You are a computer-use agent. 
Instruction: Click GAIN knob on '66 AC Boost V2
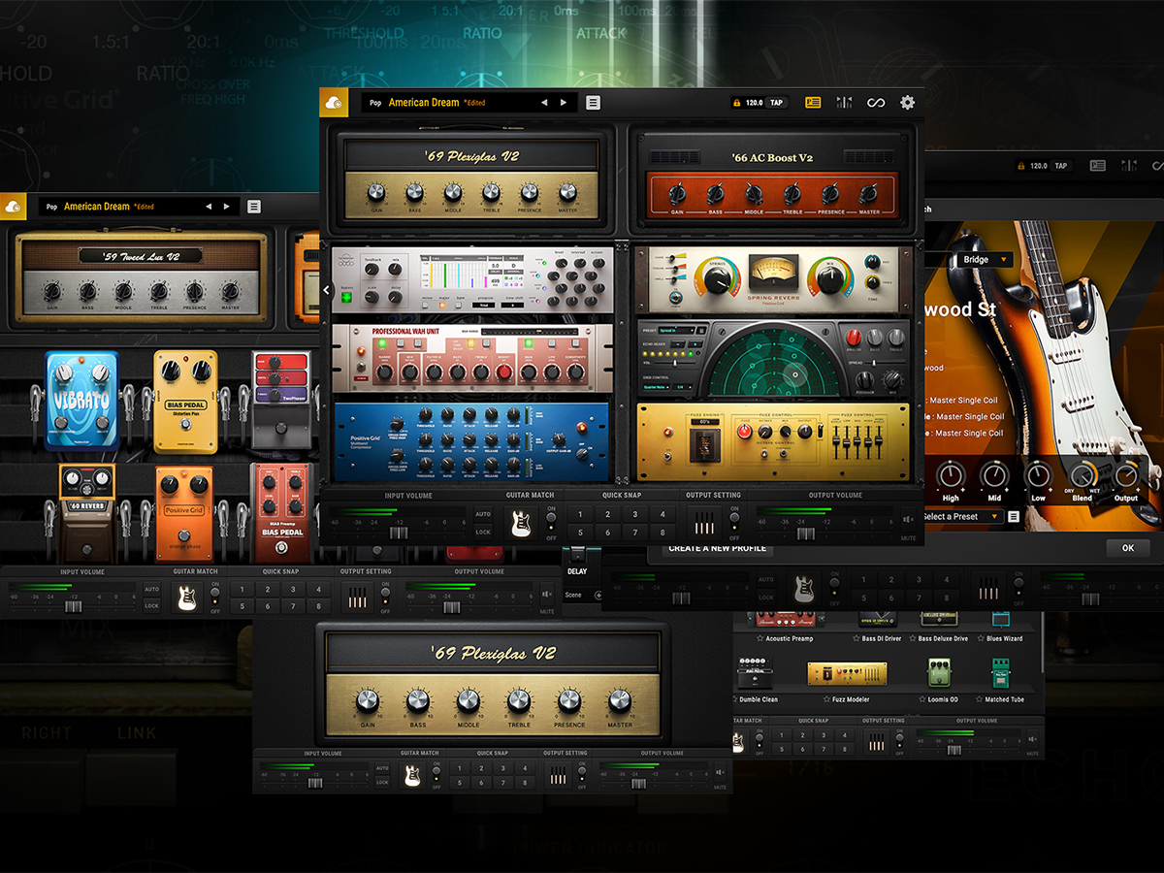click(x=678, y=193)
